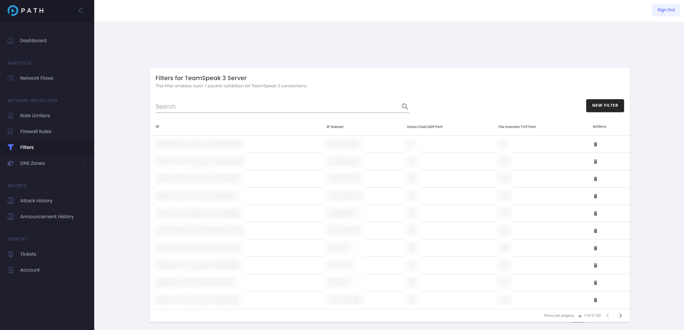This screenshot has height=330, width=684.
Task: Click the Path logo icon
Action: point(13,10)
